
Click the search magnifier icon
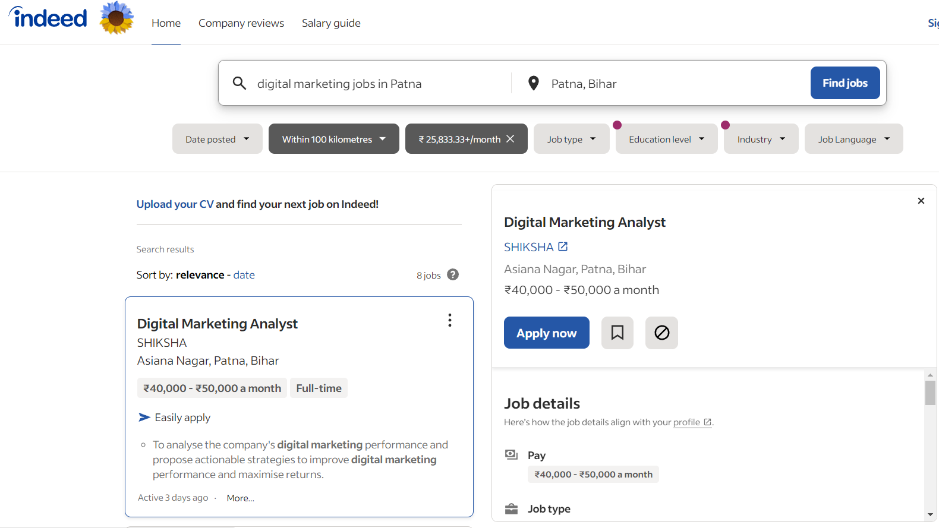coord(240,83)
